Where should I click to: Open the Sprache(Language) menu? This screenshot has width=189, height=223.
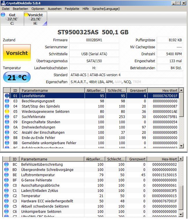click(106, 9)
